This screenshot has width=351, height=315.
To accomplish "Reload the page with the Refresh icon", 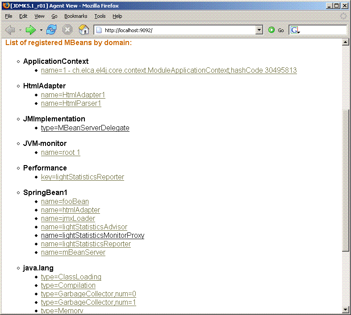I will [51, 30].
